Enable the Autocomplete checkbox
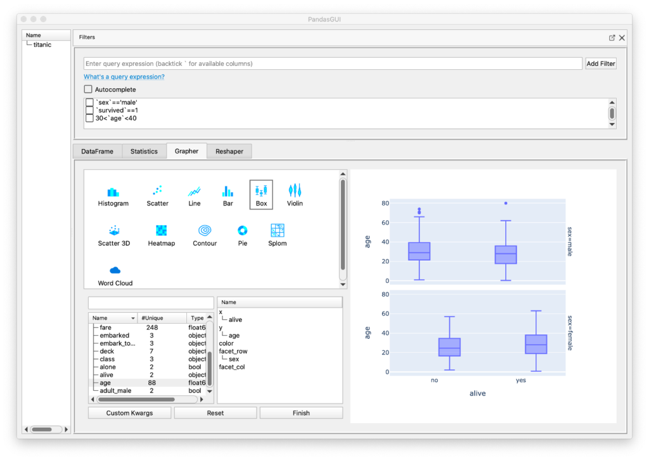This screenshot has width=649, height=460. [88, 89]
